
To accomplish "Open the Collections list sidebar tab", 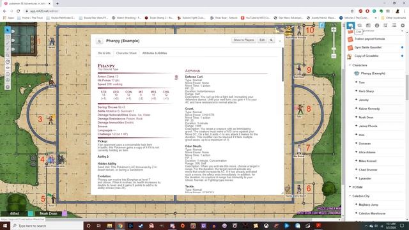I will coord(394,26).
